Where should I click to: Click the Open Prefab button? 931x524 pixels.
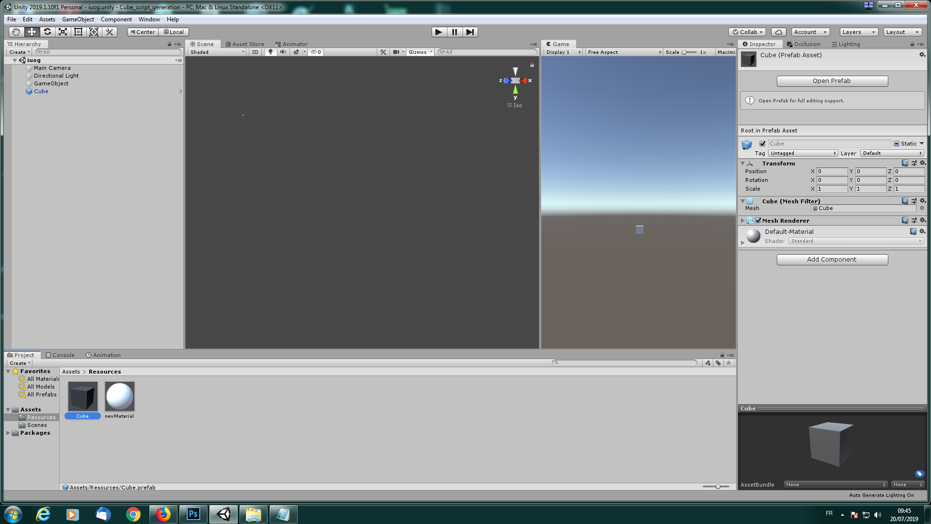[x=832, y=81]
